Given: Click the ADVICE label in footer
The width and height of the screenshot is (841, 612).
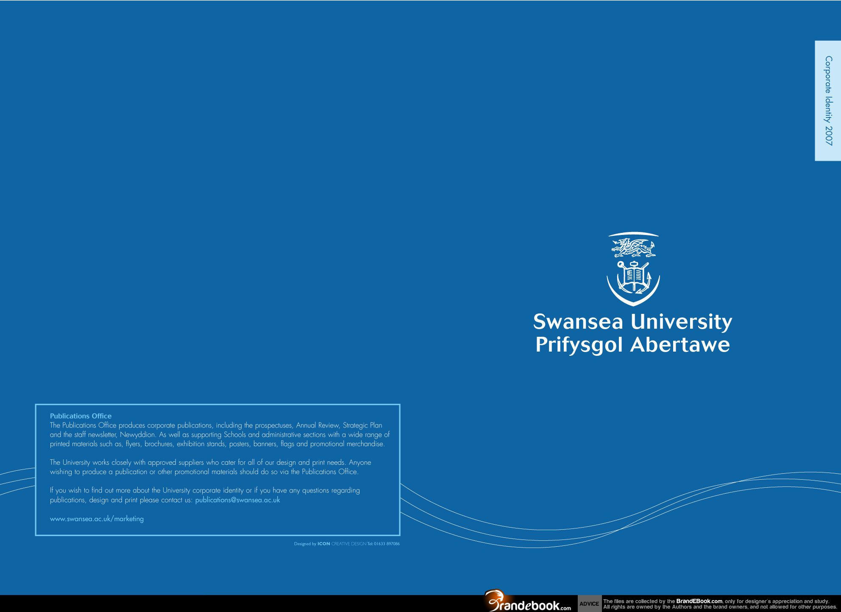Looking at the screenshot, I should pyautogui.click(x=589, y=604).
